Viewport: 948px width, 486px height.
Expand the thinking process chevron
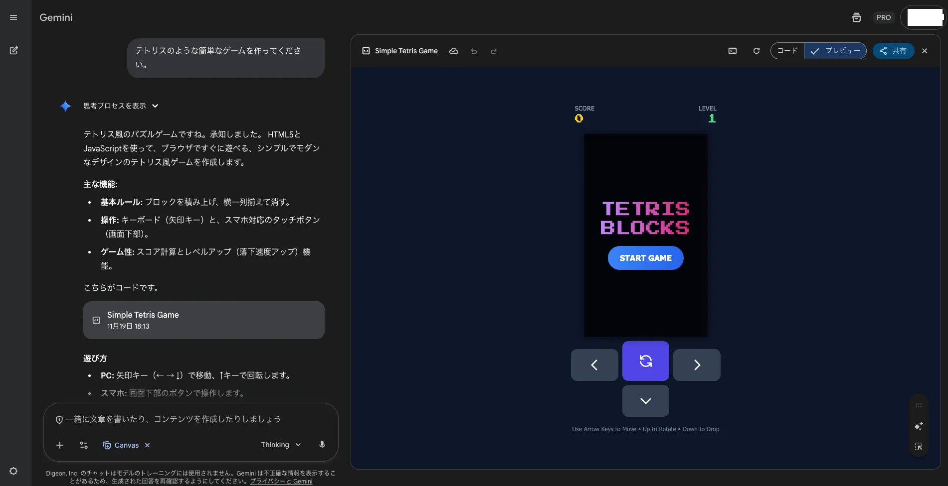coord(155,106)
